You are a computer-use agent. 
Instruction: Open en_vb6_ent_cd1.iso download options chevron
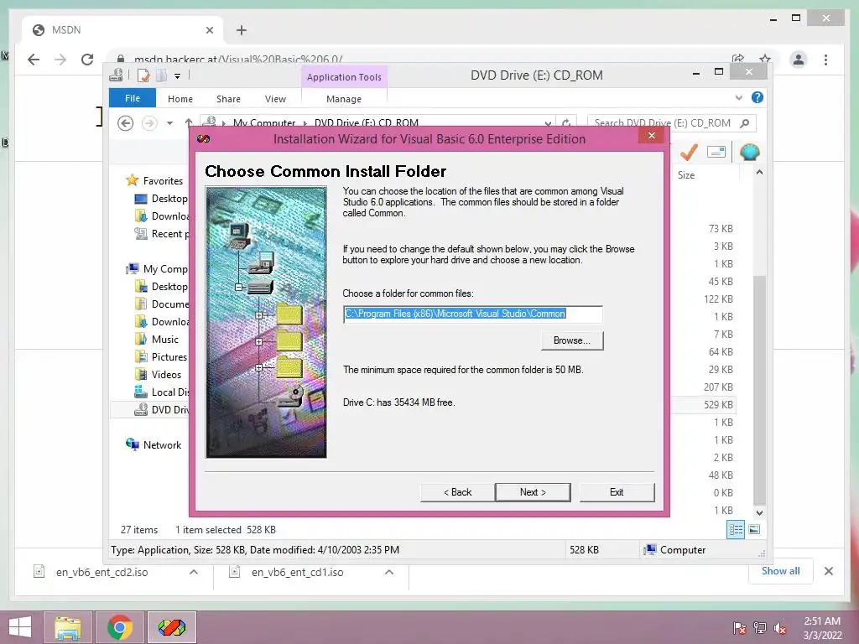(x=389, y=572)
